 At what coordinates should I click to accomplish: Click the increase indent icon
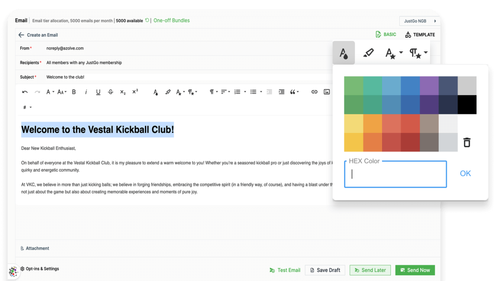click(x=281, y=92)
